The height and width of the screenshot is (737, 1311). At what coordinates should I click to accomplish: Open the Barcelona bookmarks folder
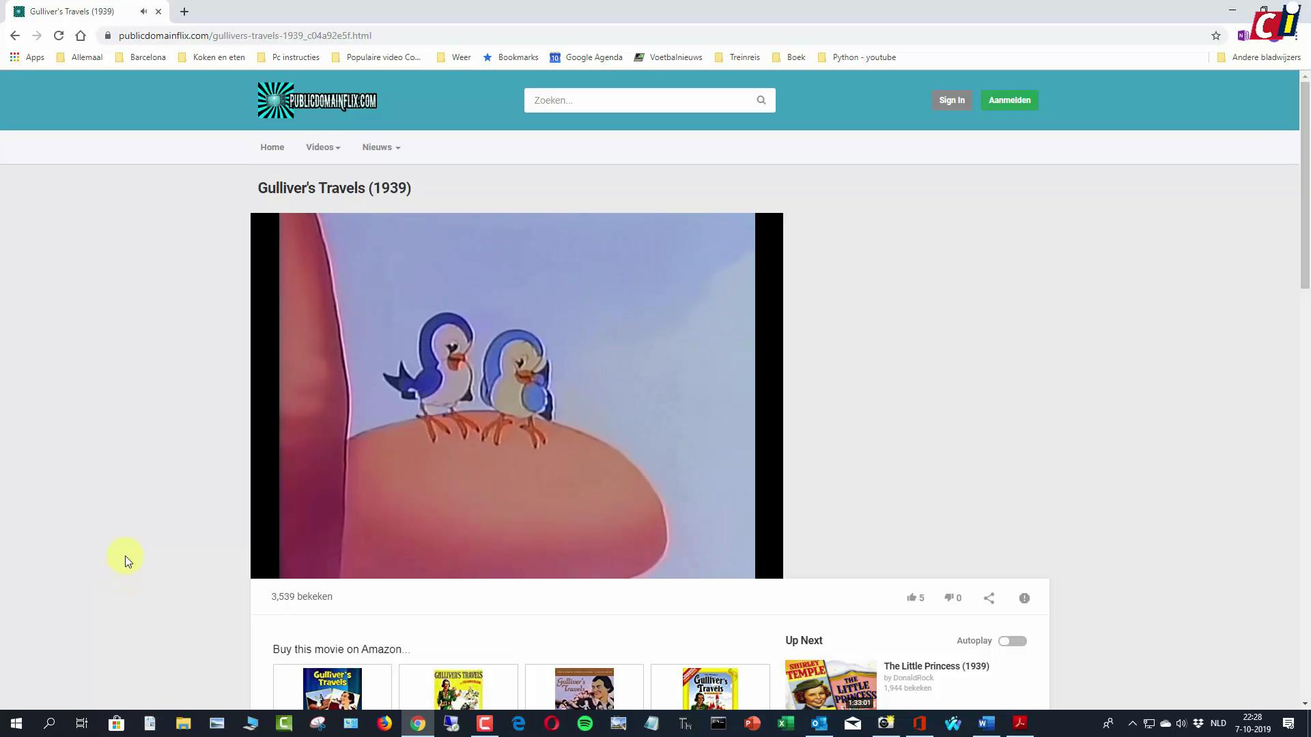(140, 57)
